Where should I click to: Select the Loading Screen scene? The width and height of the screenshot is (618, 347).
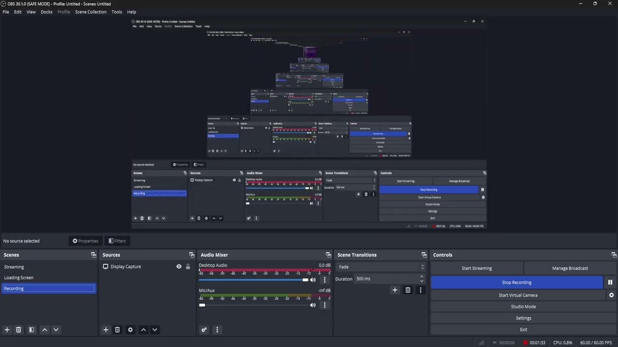pyautogui.click(x=48, y=278)
